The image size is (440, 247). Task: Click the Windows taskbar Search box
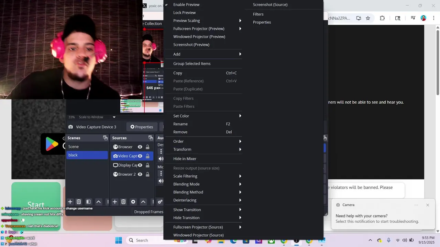point(151,240)
